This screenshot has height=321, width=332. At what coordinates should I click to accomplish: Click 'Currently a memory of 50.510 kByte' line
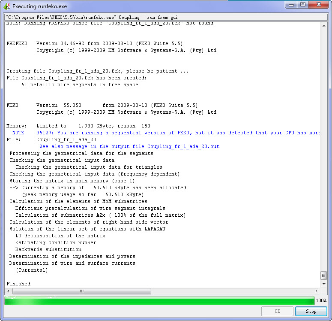coord(98,188)
